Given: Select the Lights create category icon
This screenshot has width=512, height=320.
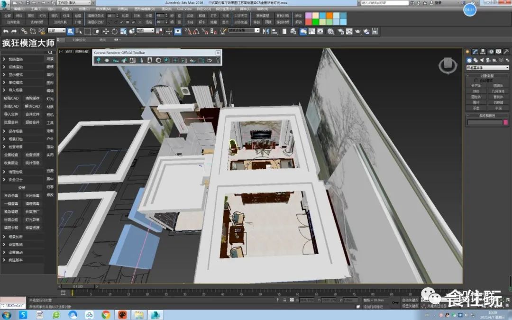Looking at the screenshot, I should 482,60.
